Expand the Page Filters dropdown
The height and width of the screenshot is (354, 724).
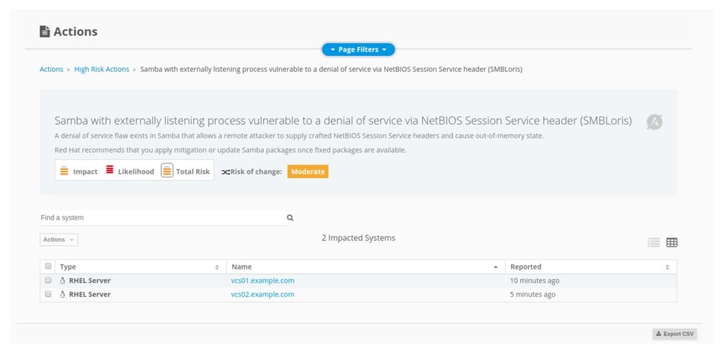[358, 49]
